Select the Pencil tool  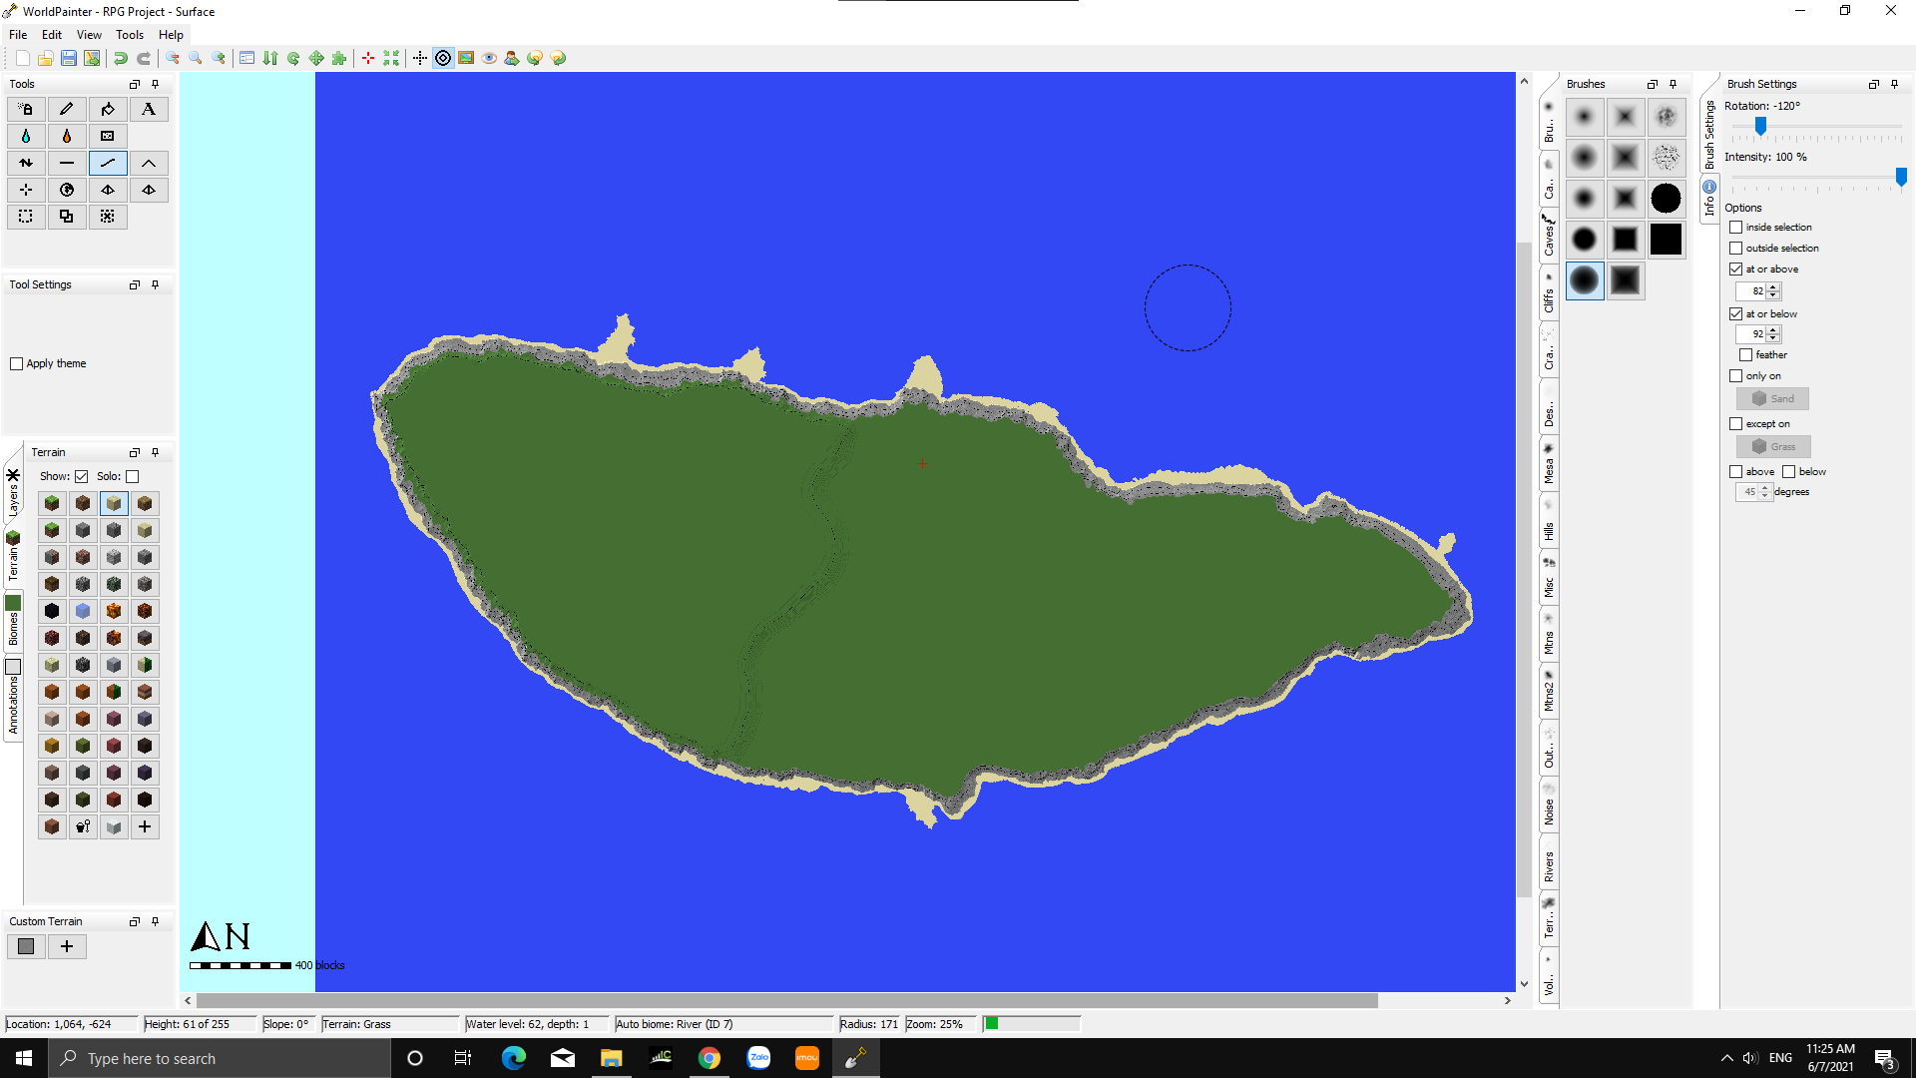67,109
